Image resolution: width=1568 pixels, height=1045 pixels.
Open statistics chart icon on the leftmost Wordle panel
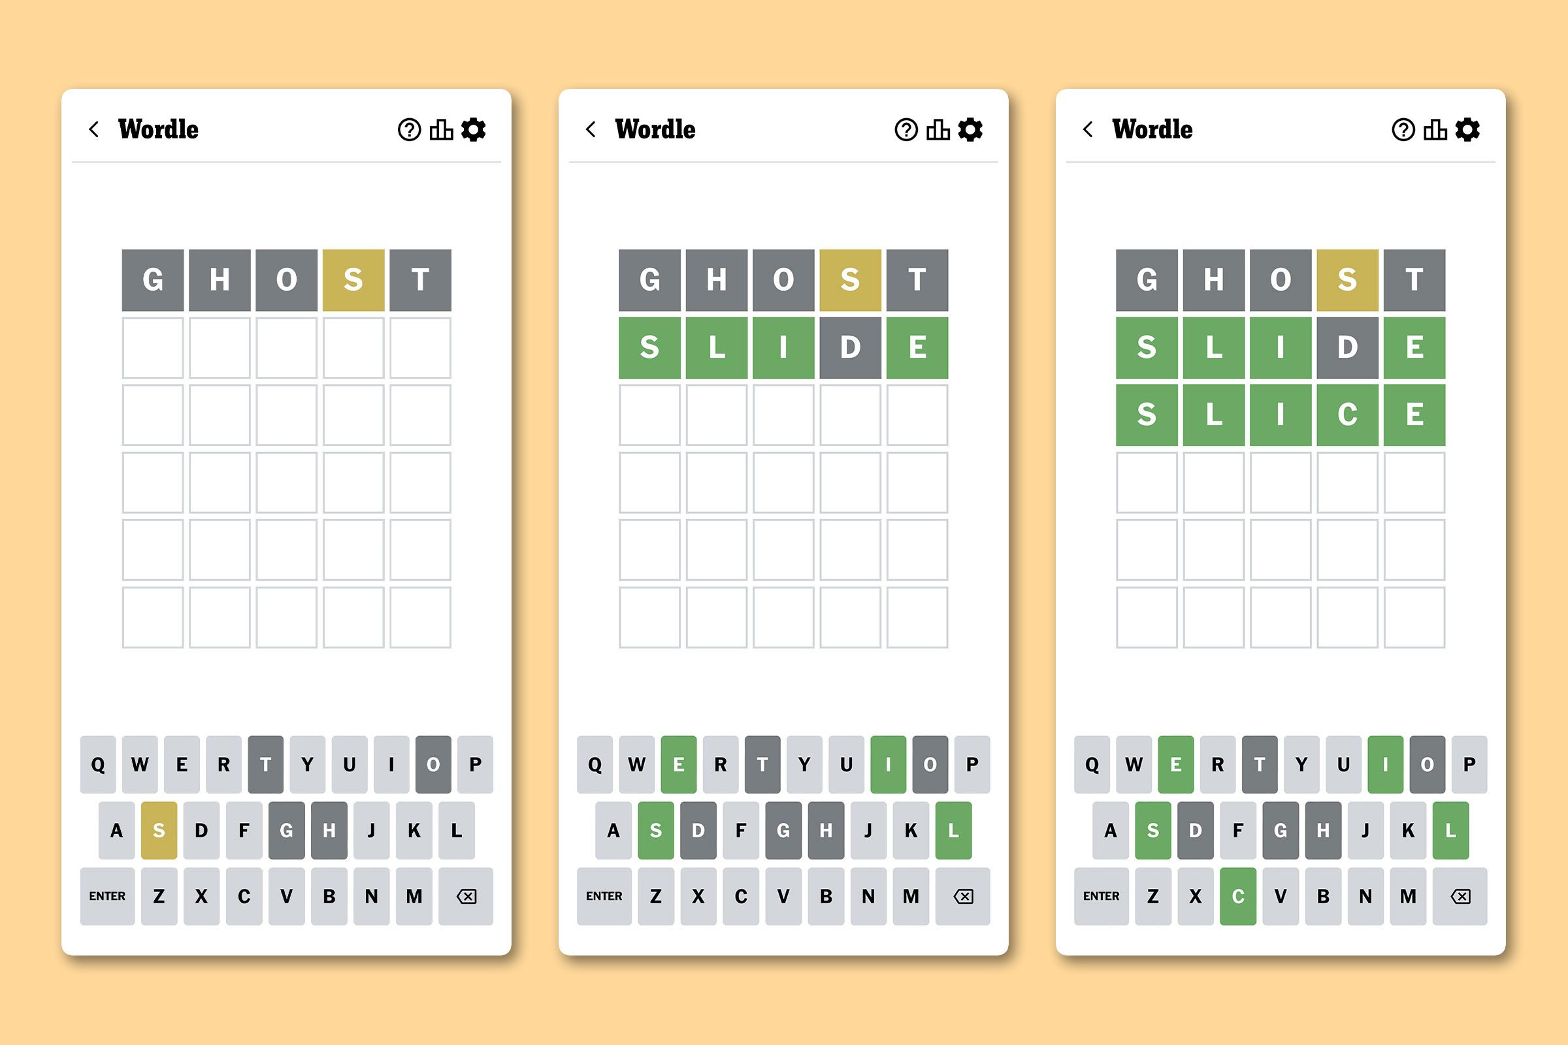[442, 129]
